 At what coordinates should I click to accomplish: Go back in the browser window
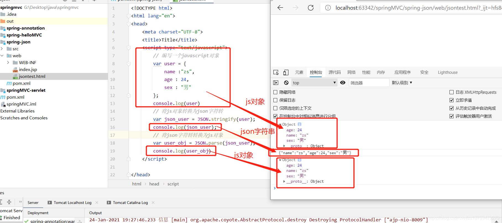pos(280,8)
